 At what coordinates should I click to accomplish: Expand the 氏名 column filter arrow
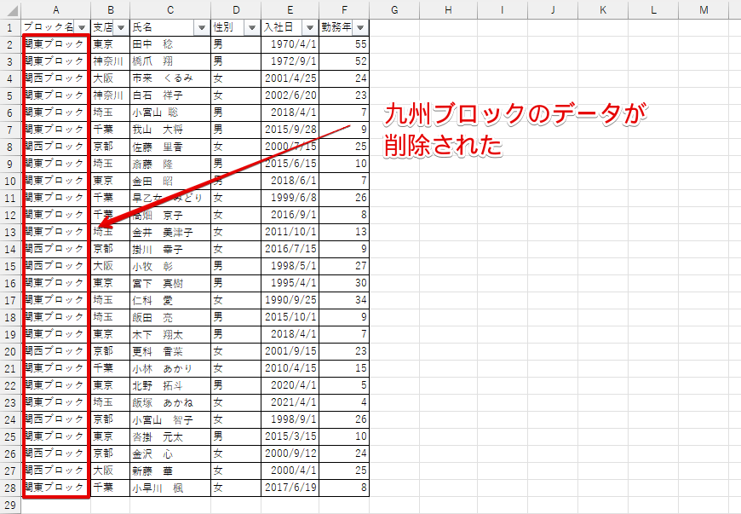point(202,27)
